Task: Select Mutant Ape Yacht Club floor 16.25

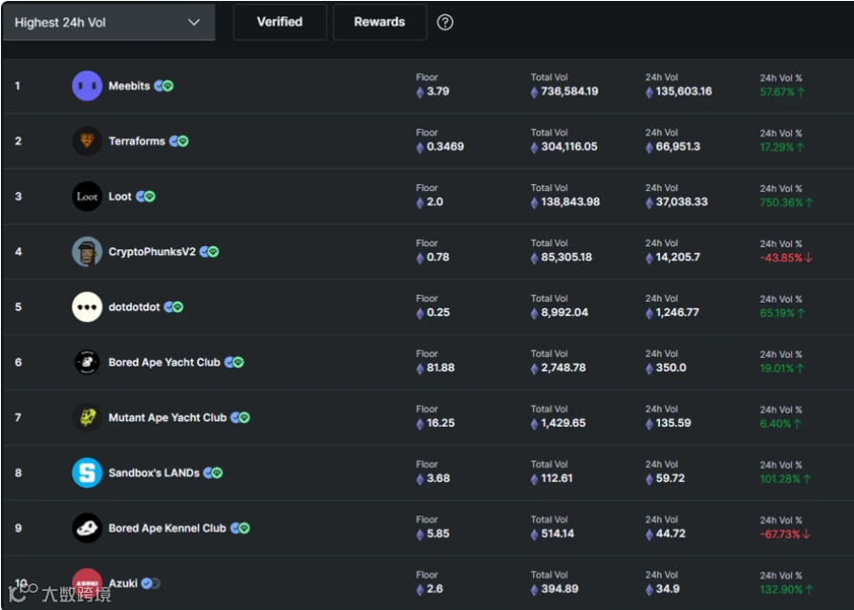Action: click(440, 423)
